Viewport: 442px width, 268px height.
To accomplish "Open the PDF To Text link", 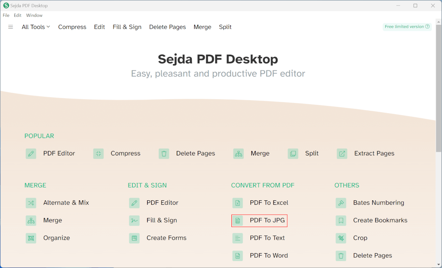I will pyautogui.click(x=267, y=238).
